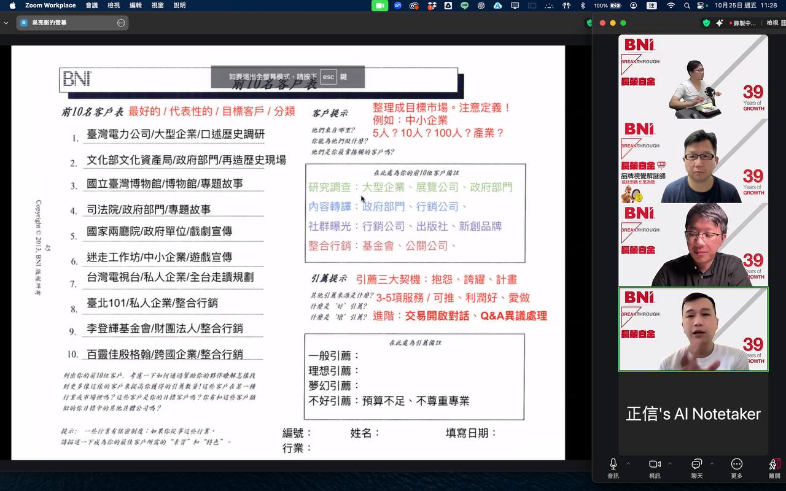Open video options arrow next to 視訊
This screenshot has width=786, height=491.
pos(670,463)
